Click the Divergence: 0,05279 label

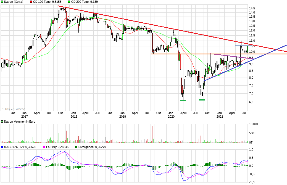click(93, 147)
